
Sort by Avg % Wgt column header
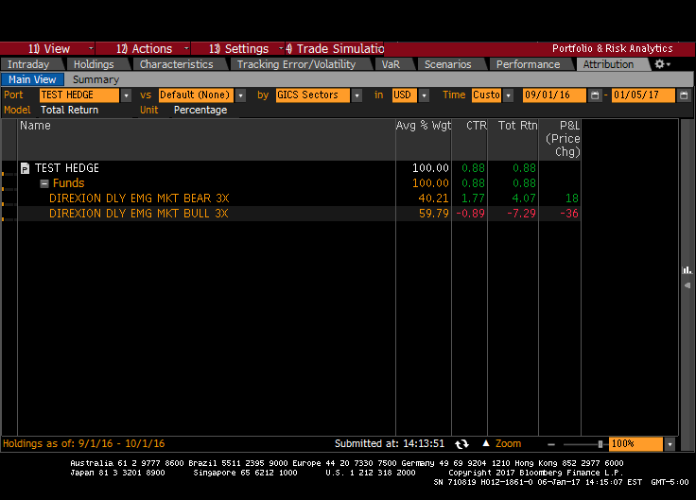[424, 139]
